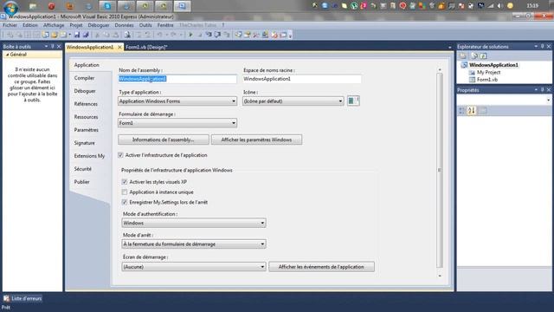Select the Sécurité settings page
The height and width of the screenshot is (312, 554).
tap(83, 169)
